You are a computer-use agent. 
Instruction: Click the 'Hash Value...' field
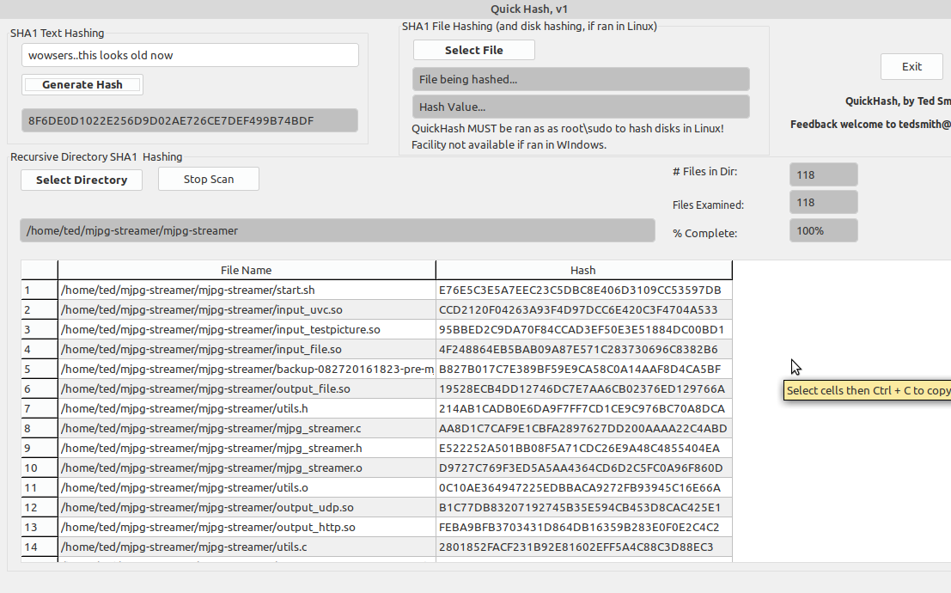point(581,107)
